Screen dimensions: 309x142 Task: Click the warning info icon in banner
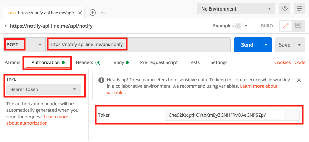(101, 80)
